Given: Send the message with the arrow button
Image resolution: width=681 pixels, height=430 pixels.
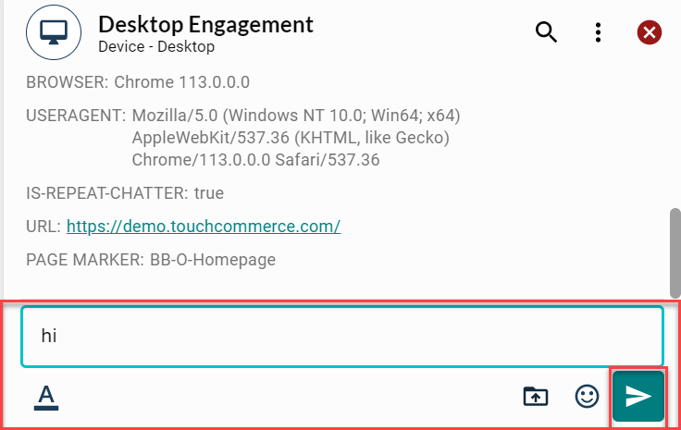Looking at the screenshot, I should (638, 397).
